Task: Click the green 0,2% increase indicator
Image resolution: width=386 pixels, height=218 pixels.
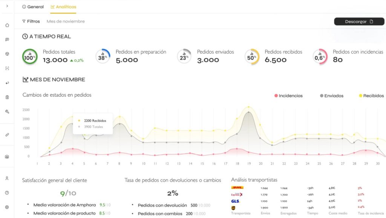Action: [x=77, y=60]
